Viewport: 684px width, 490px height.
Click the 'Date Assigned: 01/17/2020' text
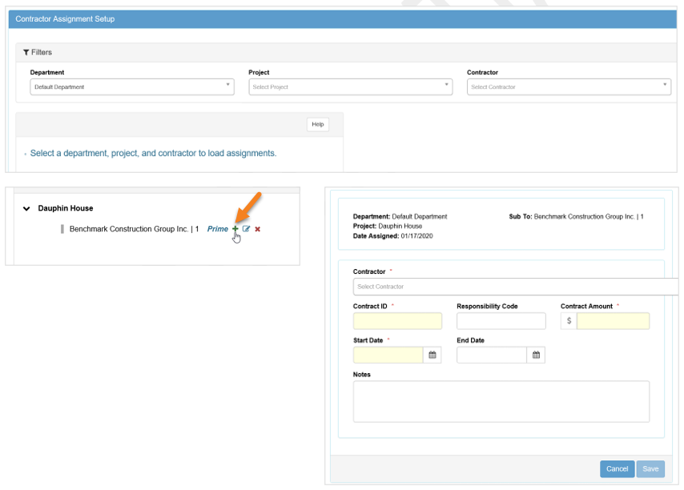pos(392,236)
